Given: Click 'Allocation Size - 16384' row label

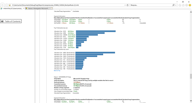Looking at the screenshot, I should coord(60,40).
